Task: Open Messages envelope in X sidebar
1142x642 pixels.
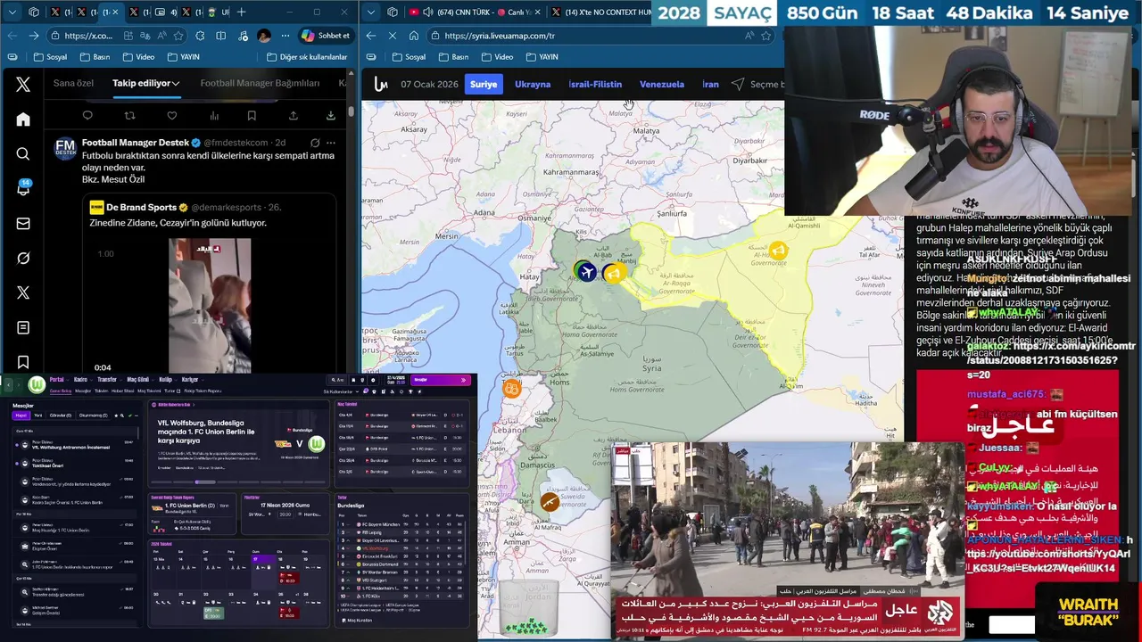Action: coord(23,224)
